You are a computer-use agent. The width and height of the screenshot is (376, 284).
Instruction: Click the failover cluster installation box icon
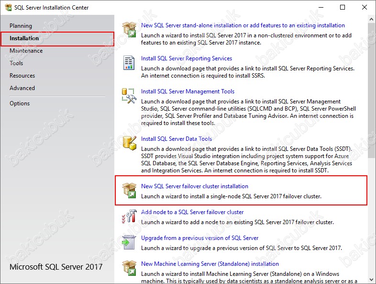pos(129,191)
